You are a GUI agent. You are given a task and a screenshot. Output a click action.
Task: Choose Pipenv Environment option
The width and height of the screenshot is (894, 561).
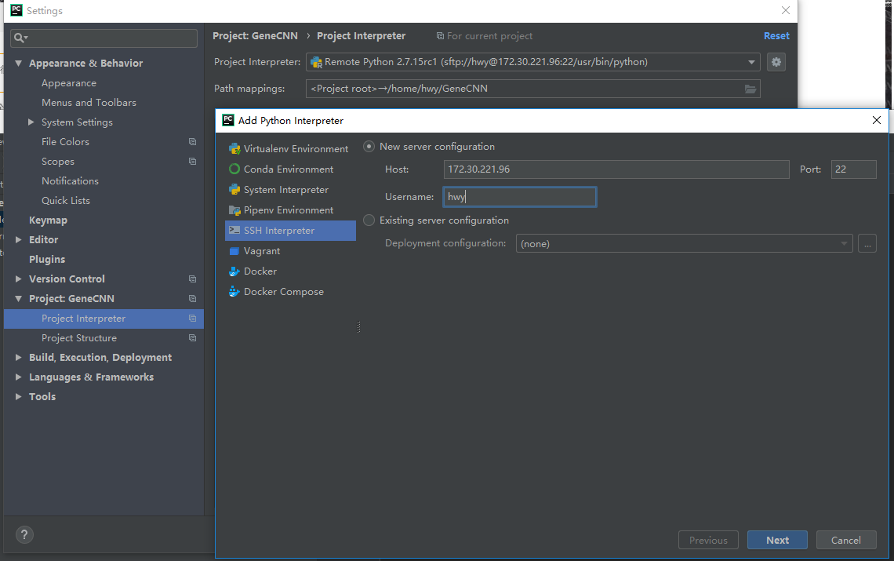(290, 210)
